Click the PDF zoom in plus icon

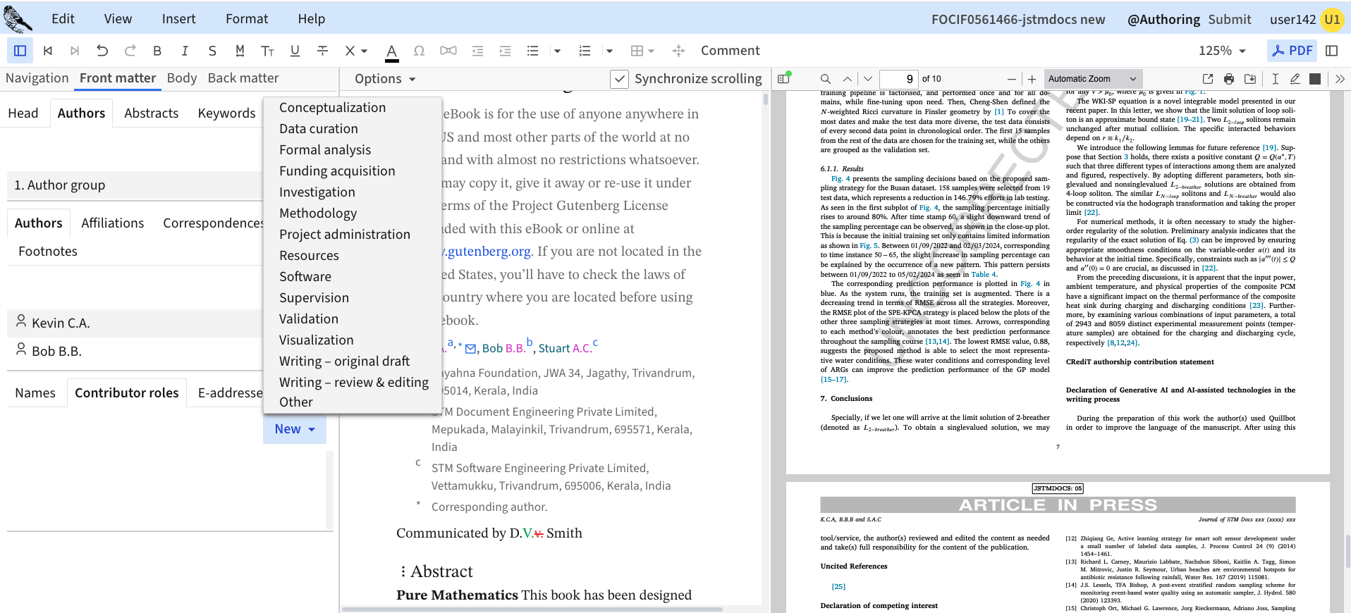pos(1032,79)
